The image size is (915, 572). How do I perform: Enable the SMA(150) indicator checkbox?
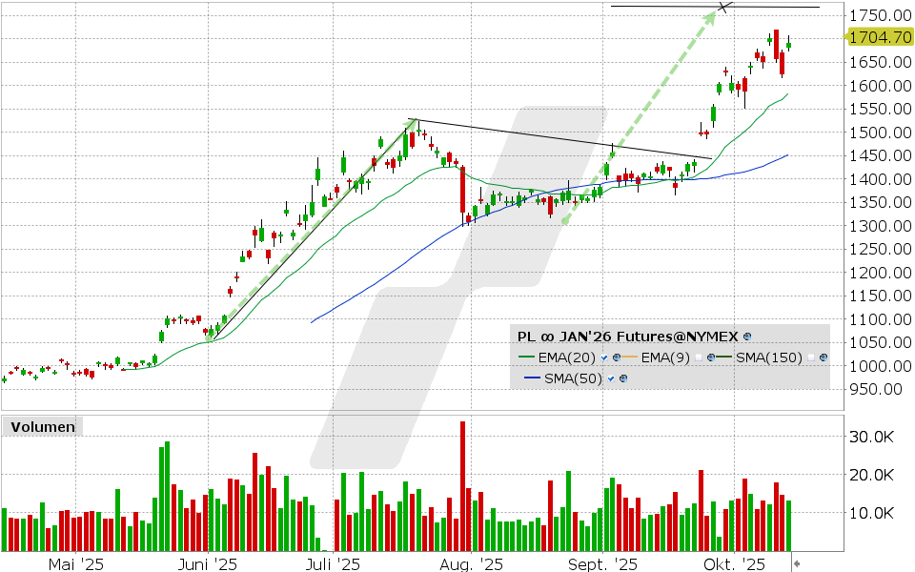pos(812,357)
